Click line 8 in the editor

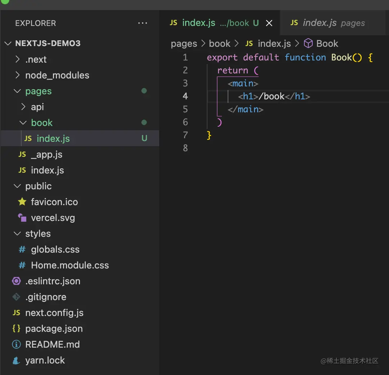252,148
